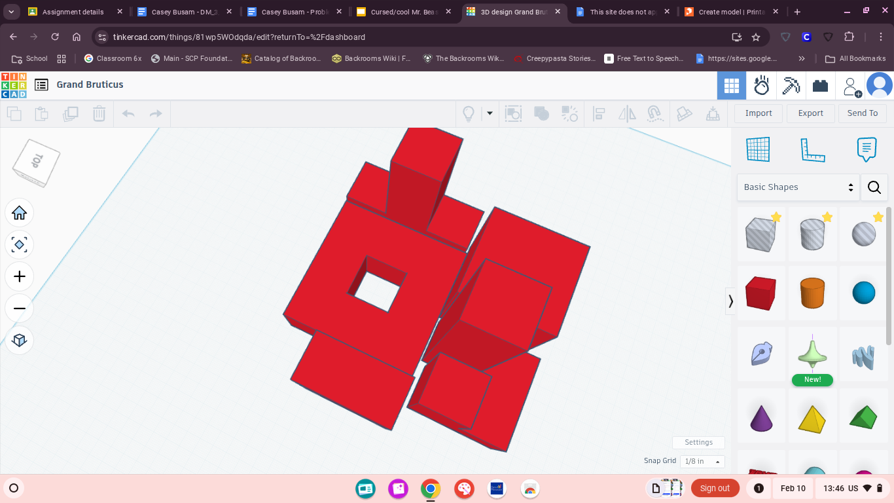Image resolution: width=894 pixels, height=503 pixels.
Task: Select the orange Cylinder shape
Action: coord(812,293)
